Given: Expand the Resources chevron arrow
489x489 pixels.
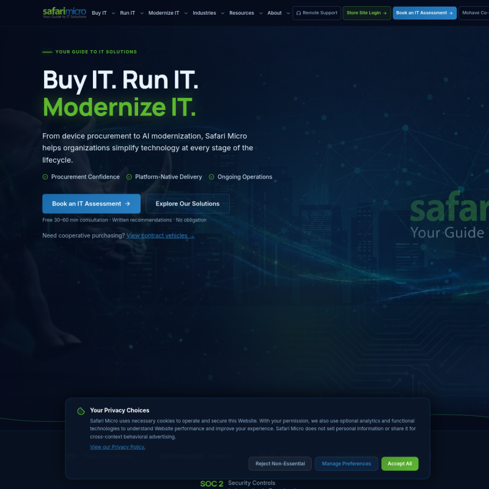Looking at the screenshot, I should point(261,13).
